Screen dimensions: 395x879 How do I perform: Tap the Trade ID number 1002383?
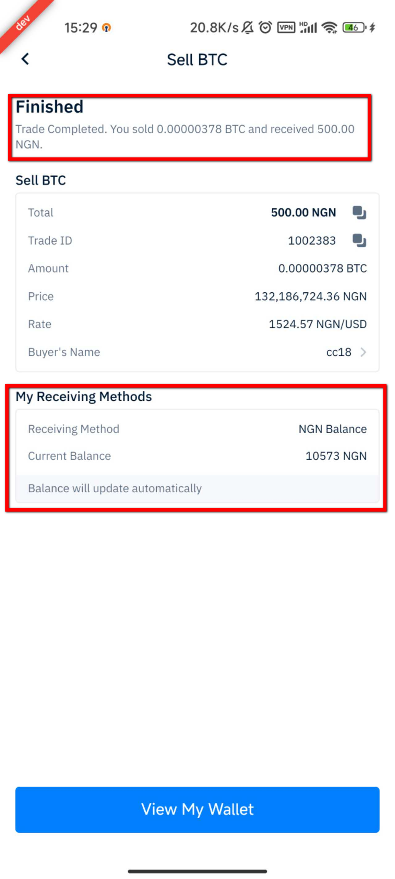pos(311,241)
